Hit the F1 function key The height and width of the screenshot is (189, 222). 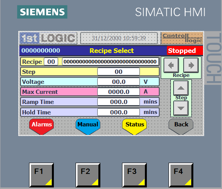click(41, 175)
